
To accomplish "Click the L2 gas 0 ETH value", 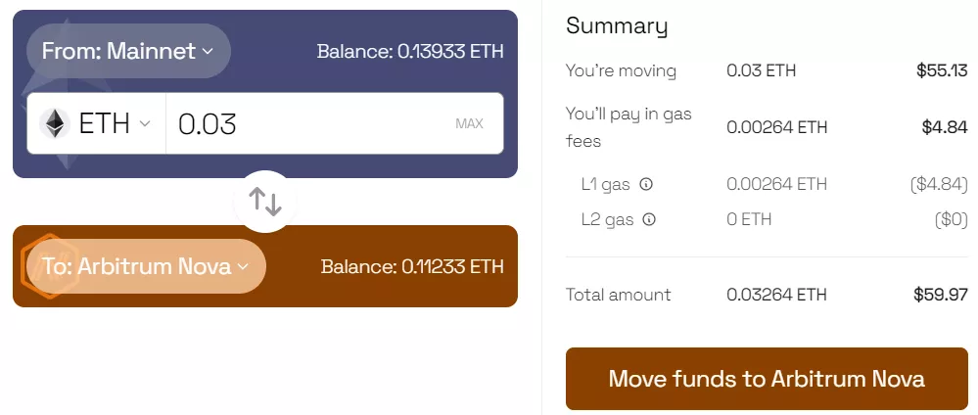I will (749, 219).
